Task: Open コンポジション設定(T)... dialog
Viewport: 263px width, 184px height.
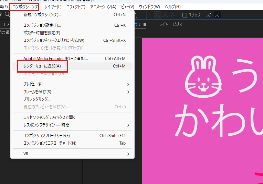Action: click(42, 25)
